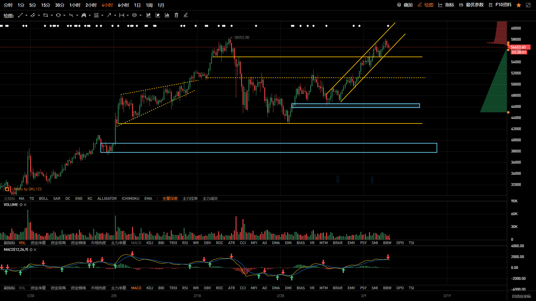The height and width of the screenshot is (301, 536).
Task: Open VOLUME indicator settings gear
Action: pos(21,205)
